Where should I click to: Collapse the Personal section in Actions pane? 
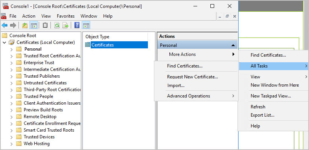(233, 45)
